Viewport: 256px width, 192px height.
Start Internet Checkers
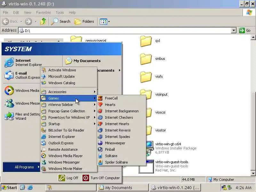tap(122, 117)
